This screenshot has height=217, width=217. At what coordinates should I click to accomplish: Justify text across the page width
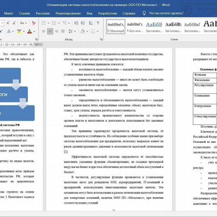[63, 31]
